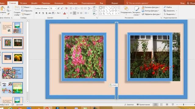Click the align text vertical icon
This screenshot has width=195, height=109.
(94, 11)
